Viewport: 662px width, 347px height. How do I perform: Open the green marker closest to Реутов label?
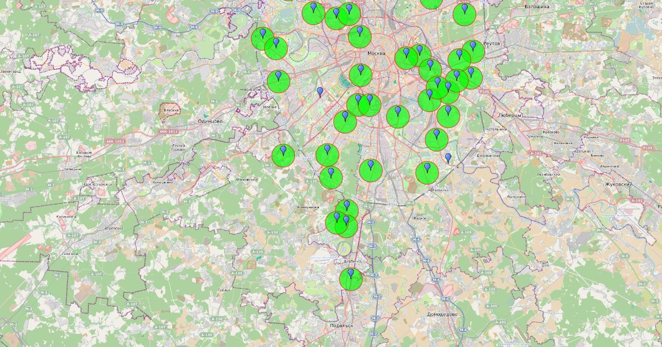pos(473,51)
